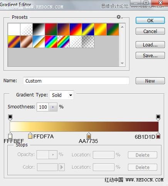Select the FFDF7A color stop

(x=30, y=136)
